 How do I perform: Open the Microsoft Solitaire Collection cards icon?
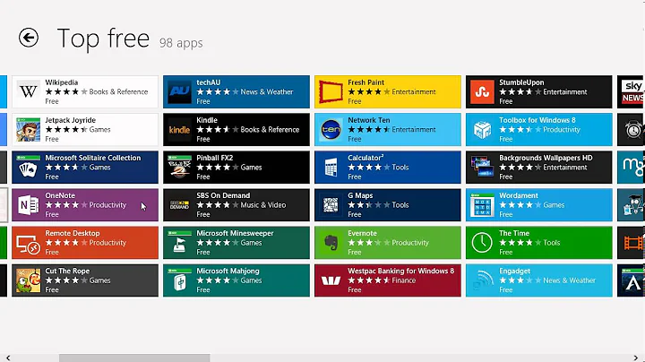tap(29, 167)
